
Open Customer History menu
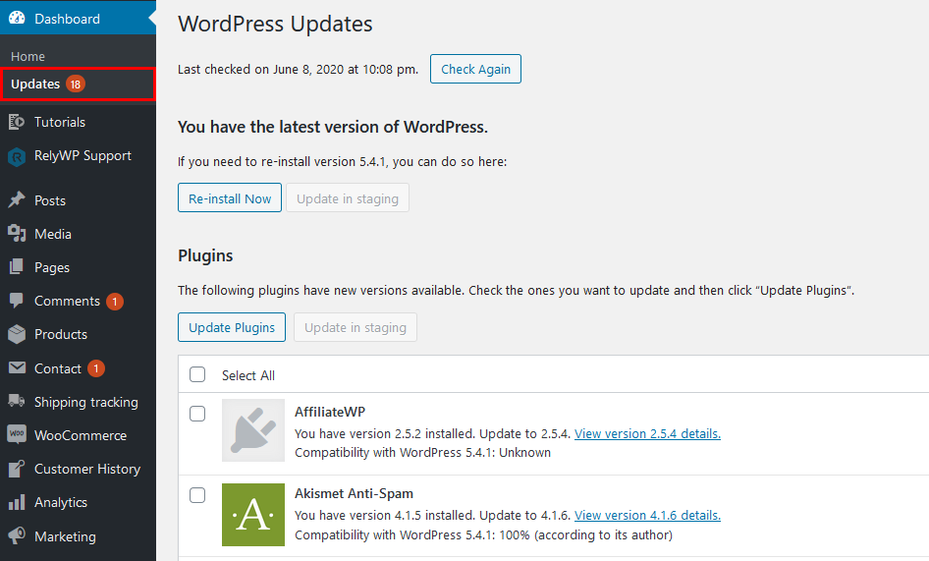[x=78, y=469]
